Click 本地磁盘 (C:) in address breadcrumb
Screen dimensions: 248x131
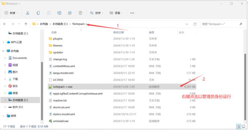tap(60, 24)
